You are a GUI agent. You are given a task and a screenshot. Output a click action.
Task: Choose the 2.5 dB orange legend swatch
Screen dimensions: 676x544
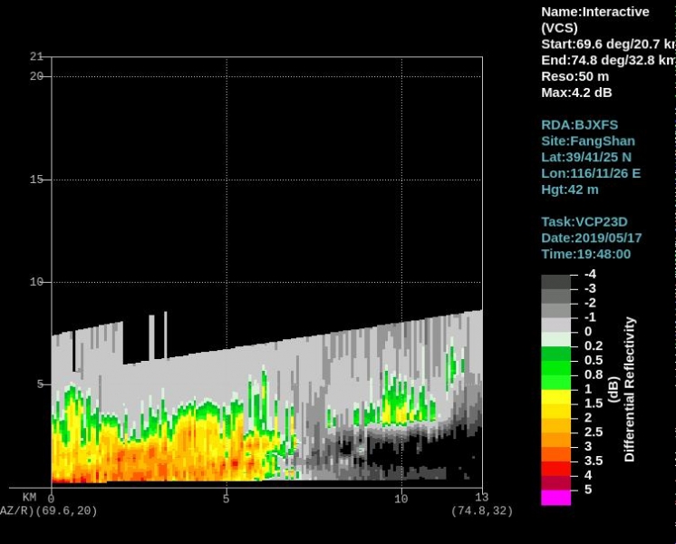[x=556, y=440]
